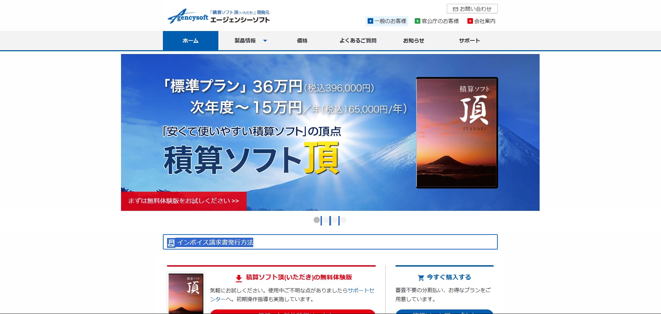Select the second carousel dot

[326, 220]
